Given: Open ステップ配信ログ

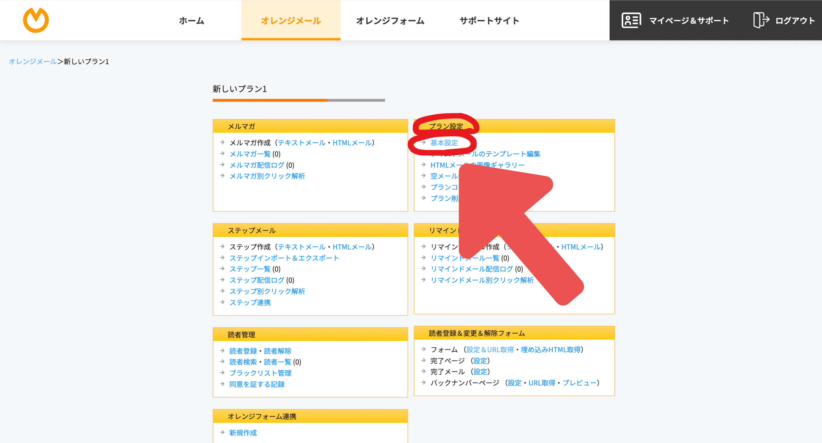Looking at the screenshot, I should [x=257, y=280].
